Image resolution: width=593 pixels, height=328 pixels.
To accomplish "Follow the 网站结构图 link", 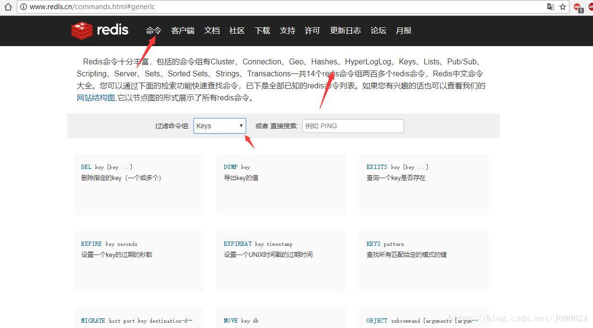I will (x=96, y=98).
